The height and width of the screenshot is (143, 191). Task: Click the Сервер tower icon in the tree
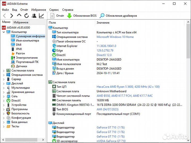pyautogui.click(x=8, y=79)
